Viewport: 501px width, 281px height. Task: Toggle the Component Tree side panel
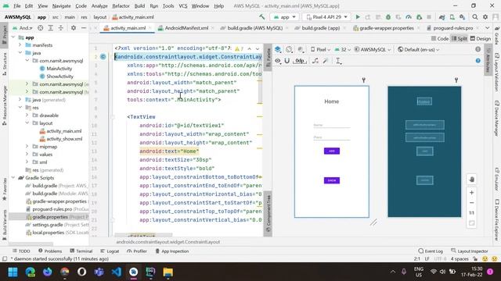268,213
